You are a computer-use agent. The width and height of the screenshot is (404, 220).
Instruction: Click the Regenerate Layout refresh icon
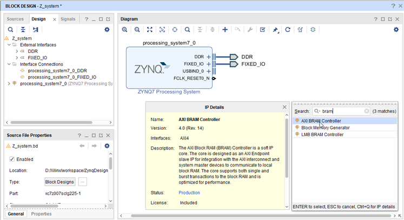(288, 30)
